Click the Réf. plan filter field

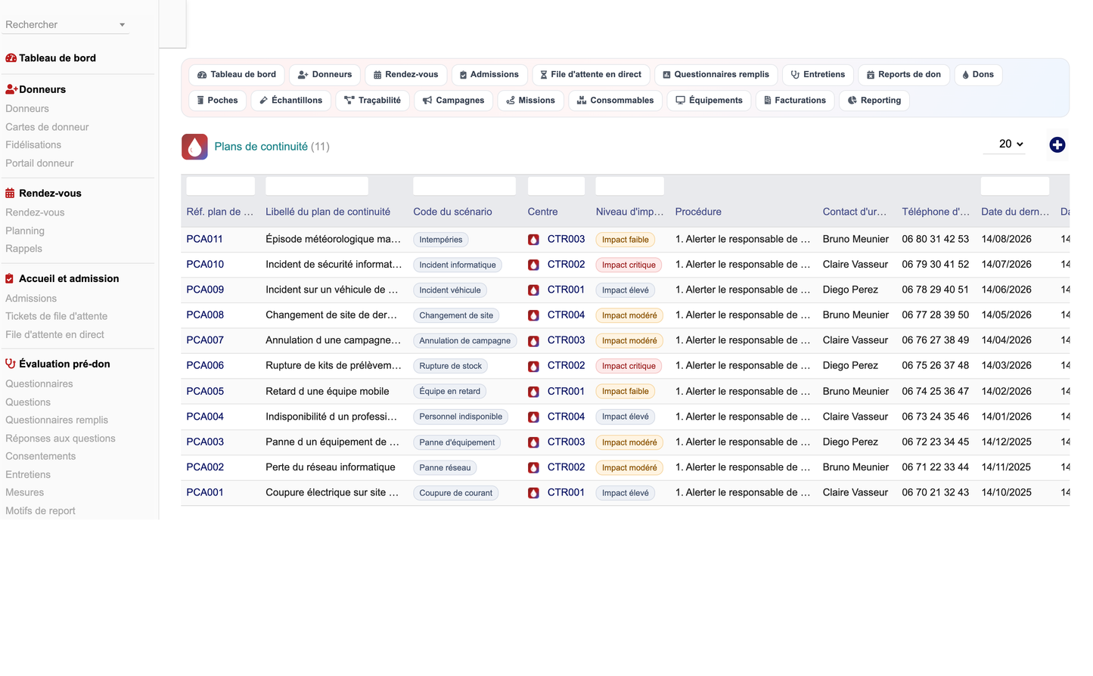(x=221, y=186)
